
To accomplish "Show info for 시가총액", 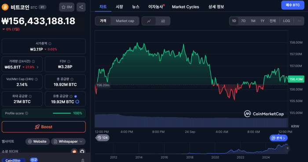I will (50, 44).
